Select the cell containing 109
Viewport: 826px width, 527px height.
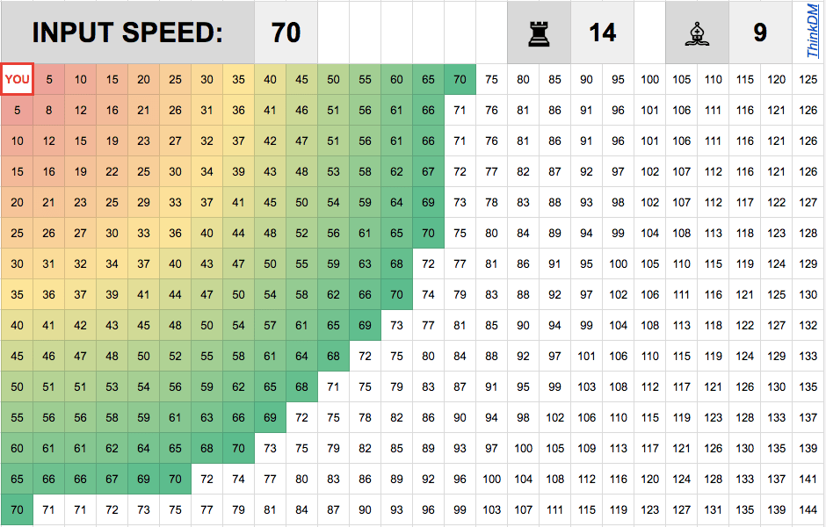pyautogui.click(x=587, y=448)
